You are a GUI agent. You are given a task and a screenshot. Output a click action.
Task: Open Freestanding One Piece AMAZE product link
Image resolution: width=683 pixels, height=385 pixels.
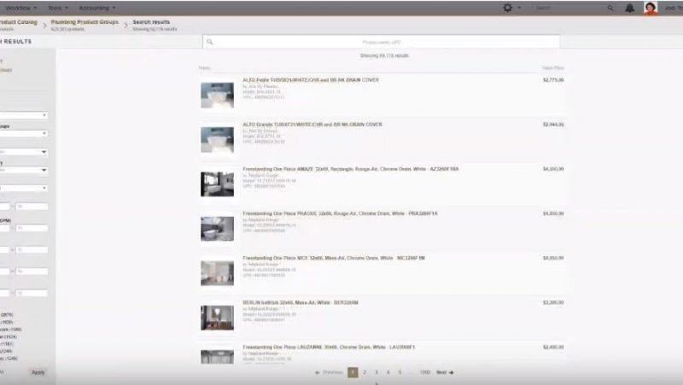350,169
